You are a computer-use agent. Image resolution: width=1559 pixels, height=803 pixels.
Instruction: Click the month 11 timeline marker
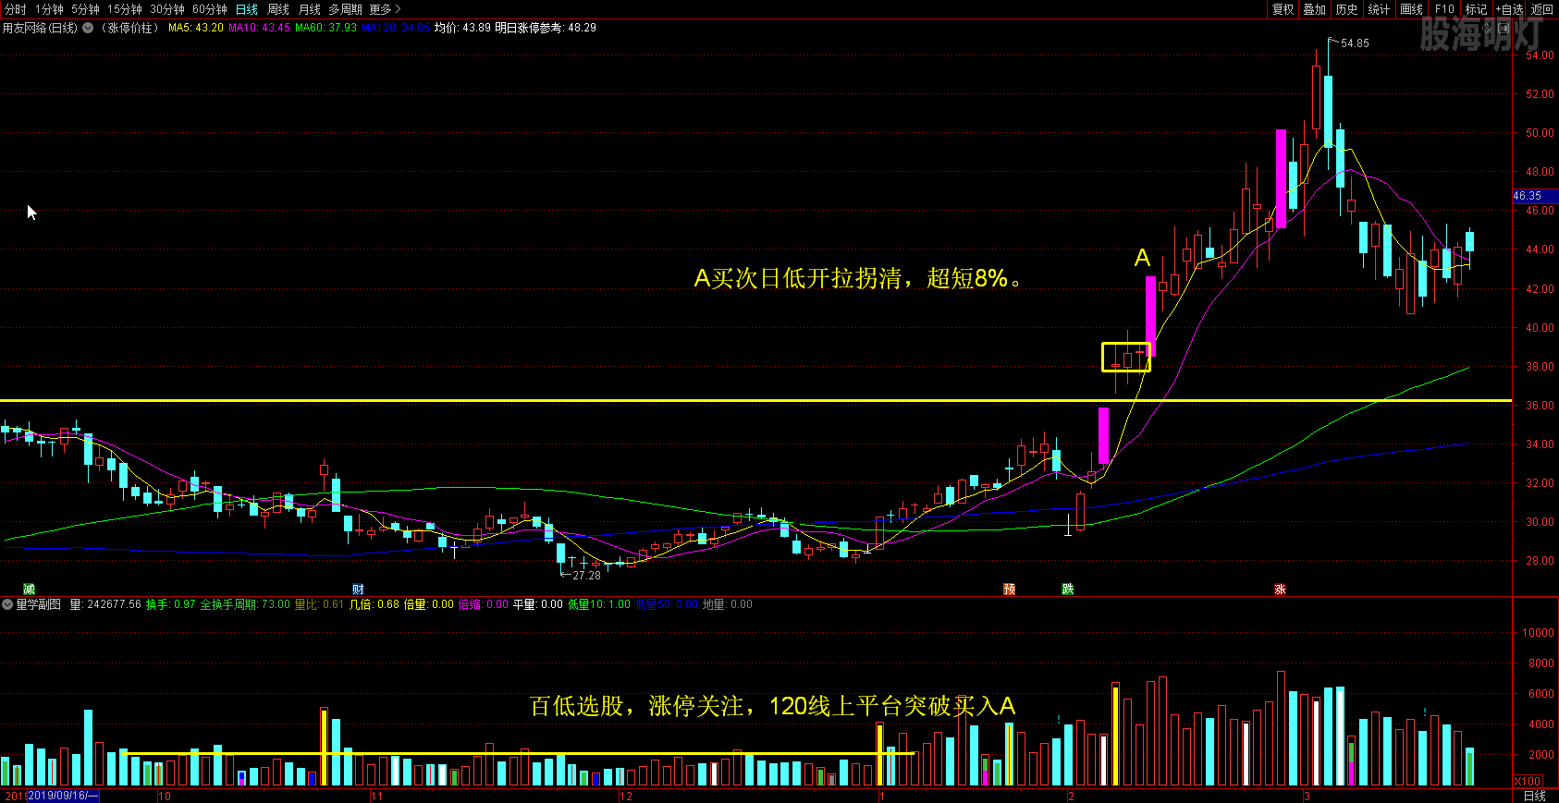[376, 796]
